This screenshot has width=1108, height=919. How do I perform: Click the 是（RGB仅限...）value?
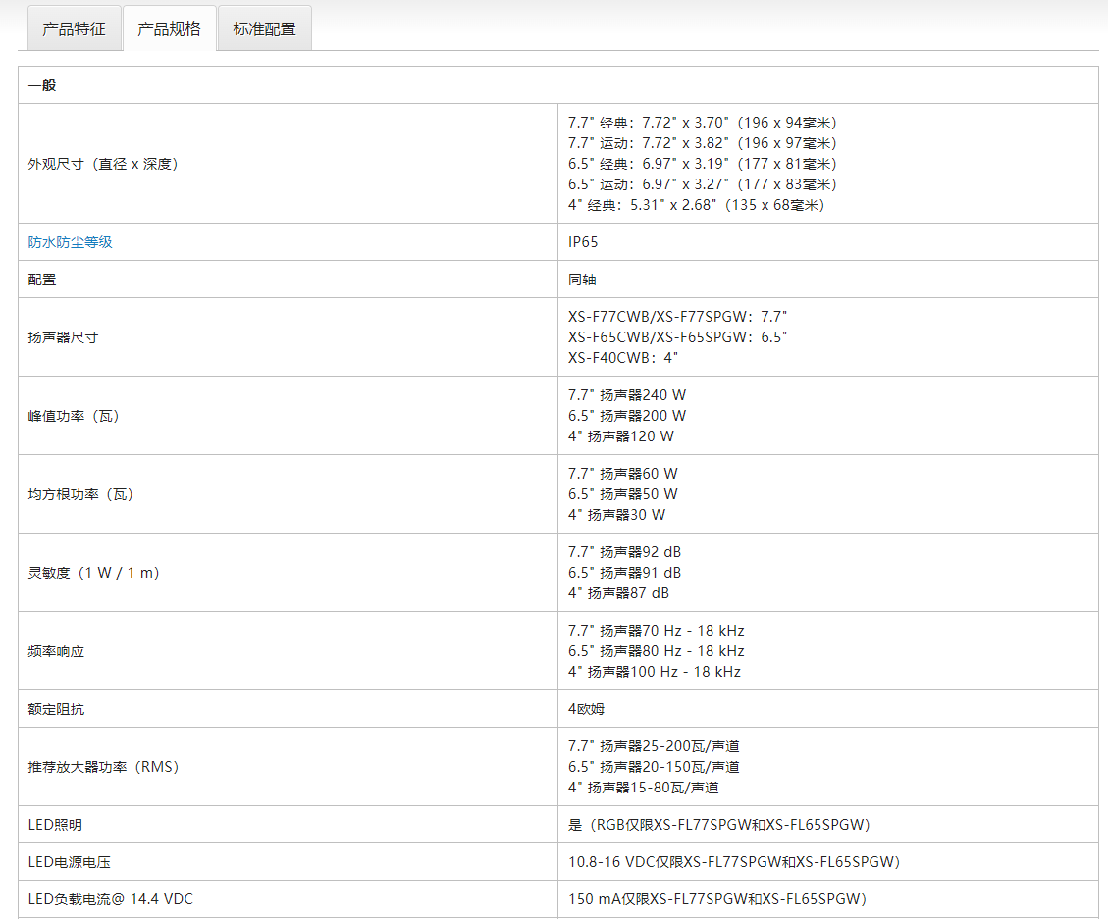pyautogui.click(x=718, y=825)
